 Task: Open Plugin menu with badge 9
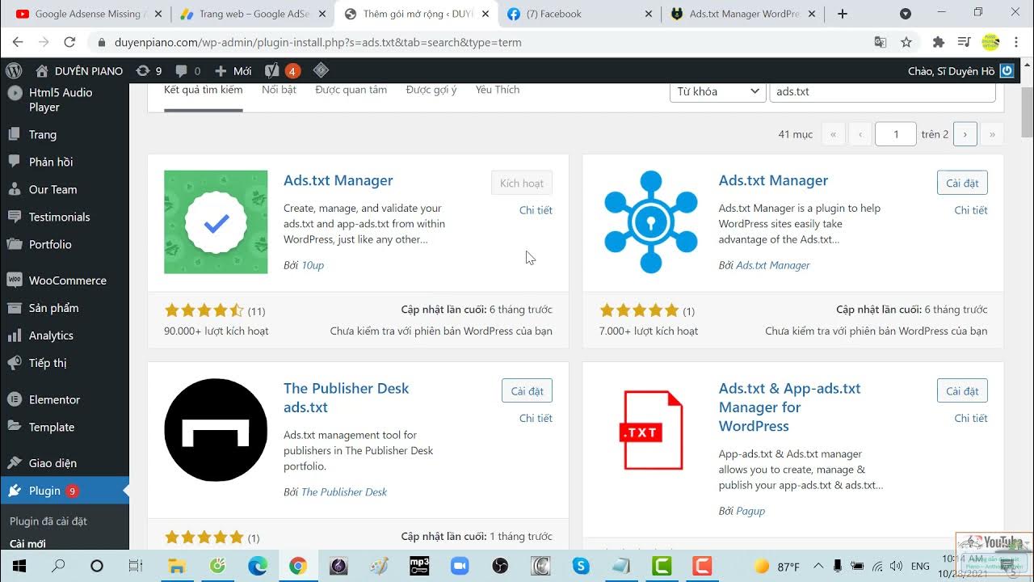[65, 491]
